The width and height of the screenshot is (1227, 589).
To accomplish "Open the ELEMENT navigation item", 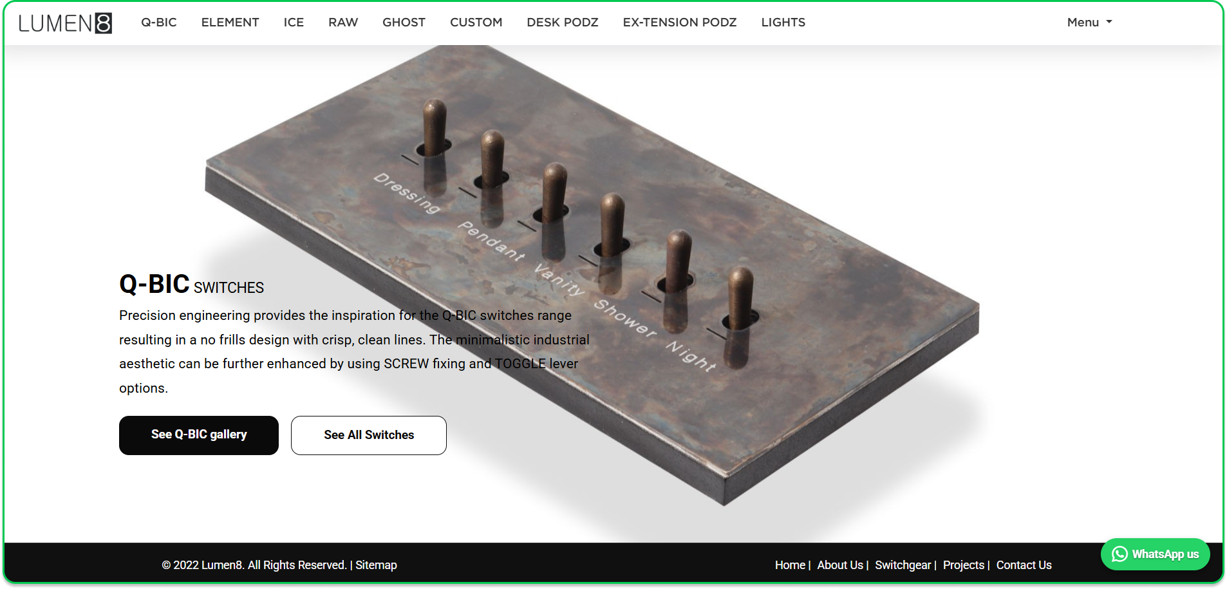I will tap(230, 23).
